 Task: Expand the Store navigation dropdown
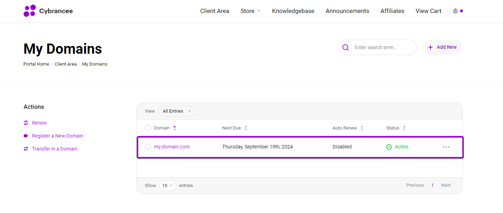250,11
